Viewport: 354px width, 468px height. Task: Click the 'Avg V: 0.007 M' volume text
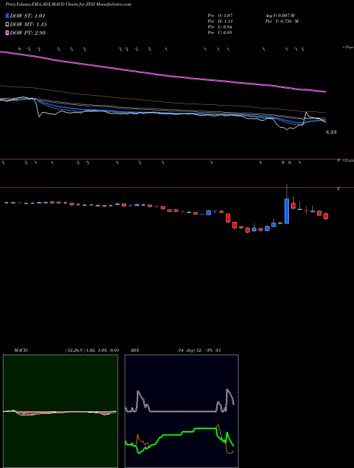pos(280,15)
